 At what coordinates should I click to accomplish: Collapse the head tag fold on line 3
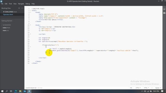tap(31, 12)
